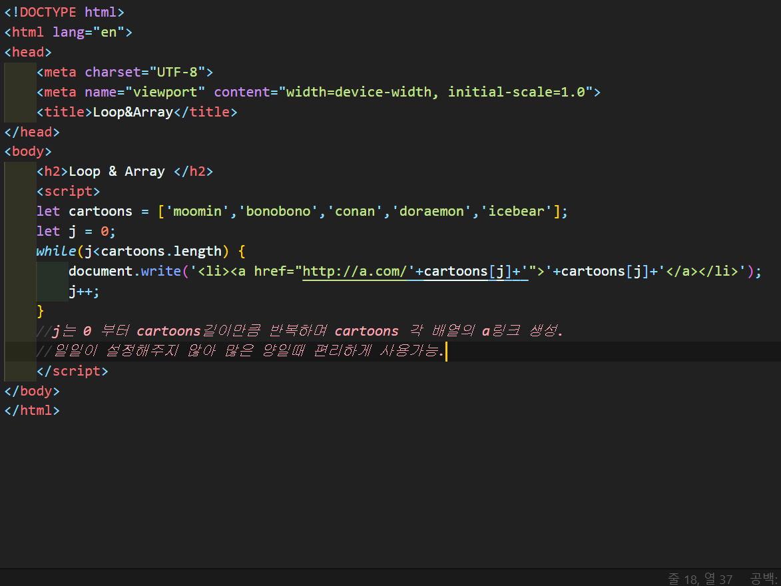Image resolution: width=781 pixels, height=586 pixels.
Task: Click the opening script tag
Action: [68, 191]
